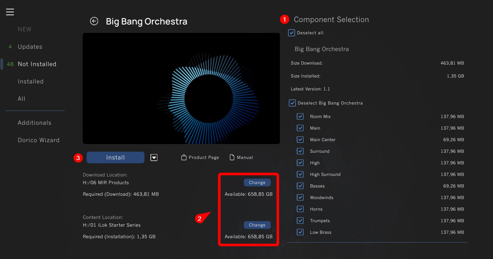
Task: Click the 'Size Installed:' label
Action: [306, 76]
